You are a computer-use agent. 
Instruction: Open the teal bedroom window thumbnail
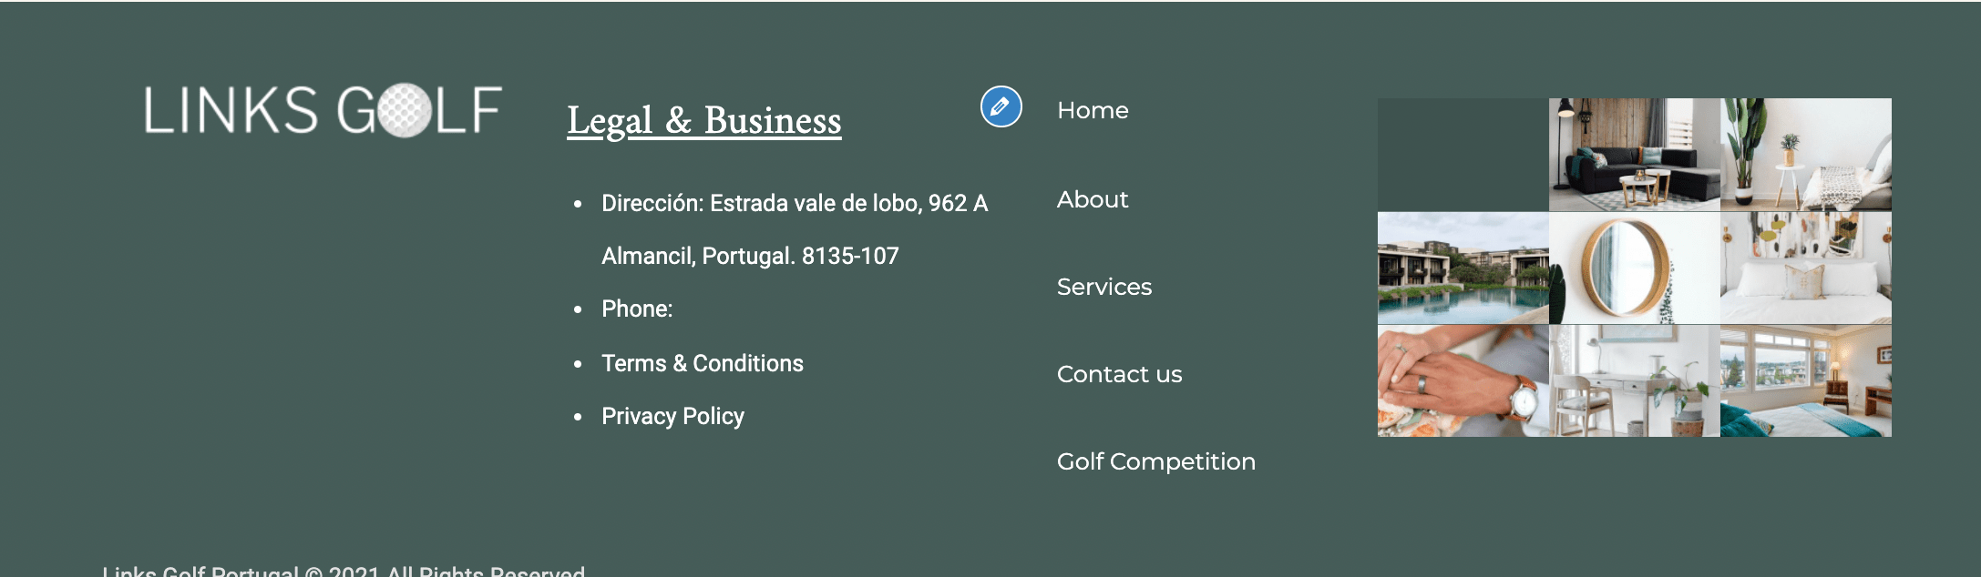point(1806,381)
